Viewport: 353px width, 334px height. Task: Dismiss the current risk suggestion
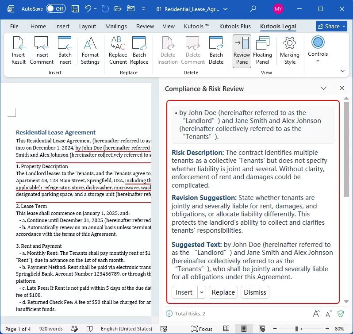[255, 292]
